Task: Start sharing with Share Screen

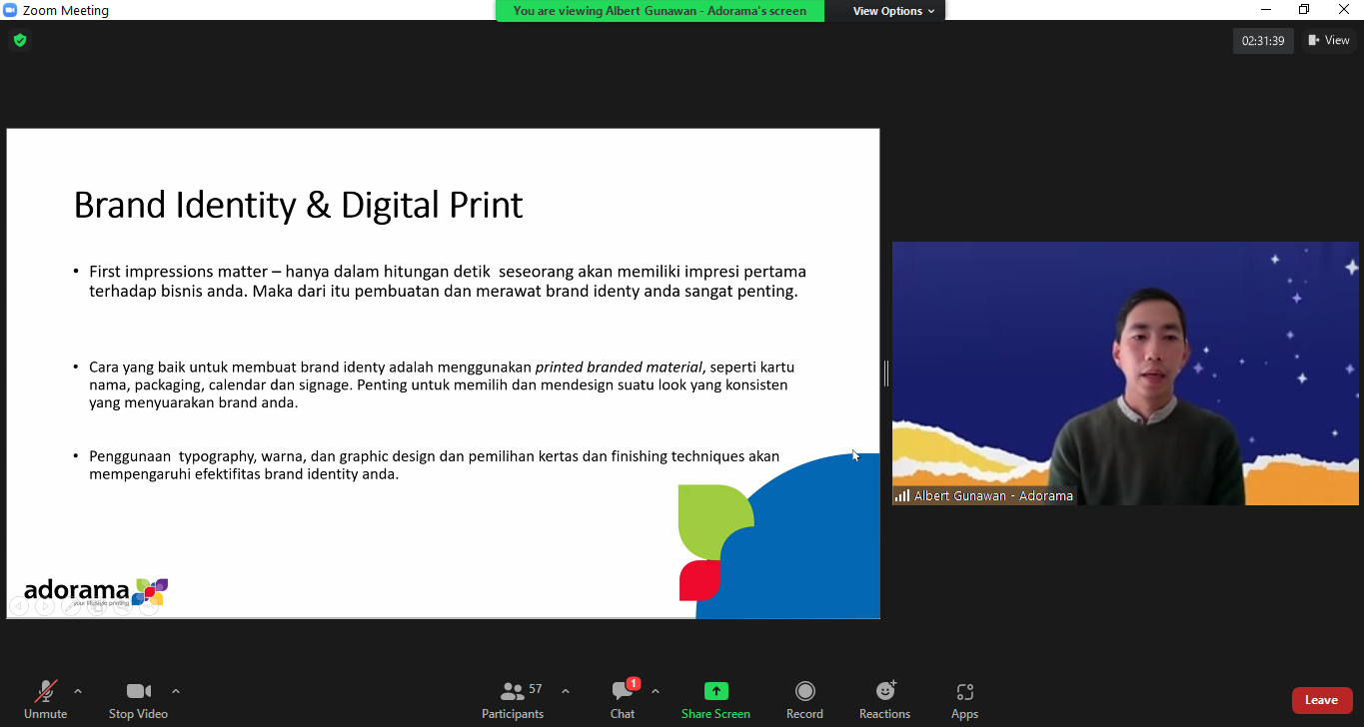Action: [715, 699]
